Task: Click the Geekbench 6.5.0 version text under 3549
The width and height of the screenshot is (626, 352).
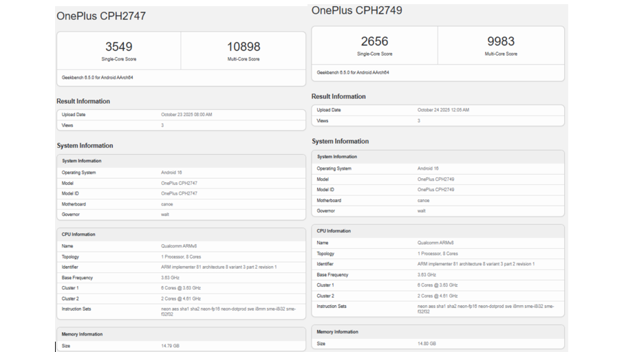Action: 98,78
